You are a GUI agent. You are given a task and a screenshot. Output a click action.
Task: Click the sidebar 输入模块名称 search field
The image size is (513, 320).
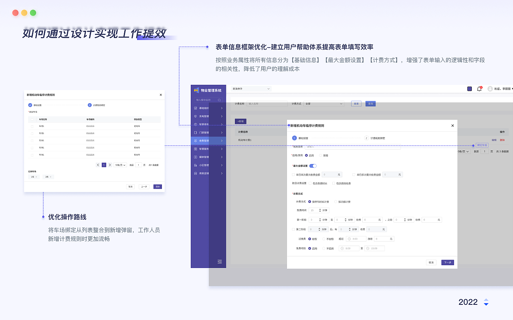208,100
